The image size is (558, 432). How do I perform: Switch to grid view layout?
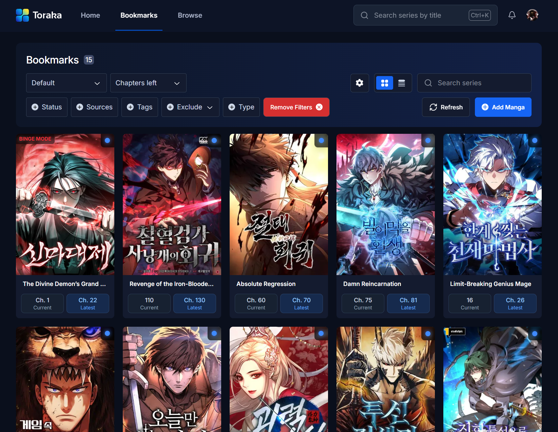click(384, 83)
